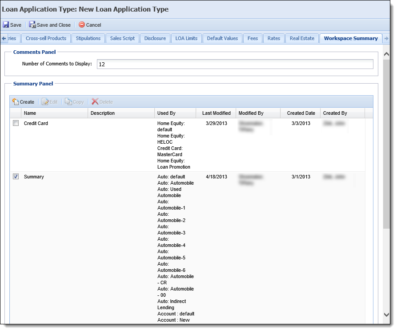Sort by the Description column header

[121, 113]
